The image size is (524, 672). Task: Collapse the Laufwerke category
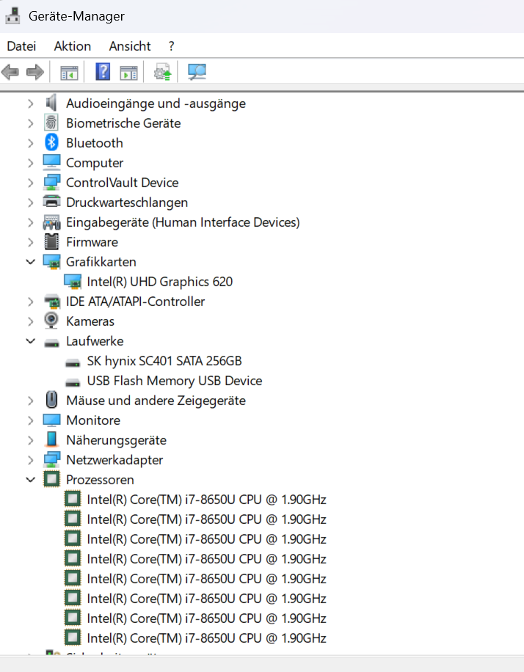[30, 341]
